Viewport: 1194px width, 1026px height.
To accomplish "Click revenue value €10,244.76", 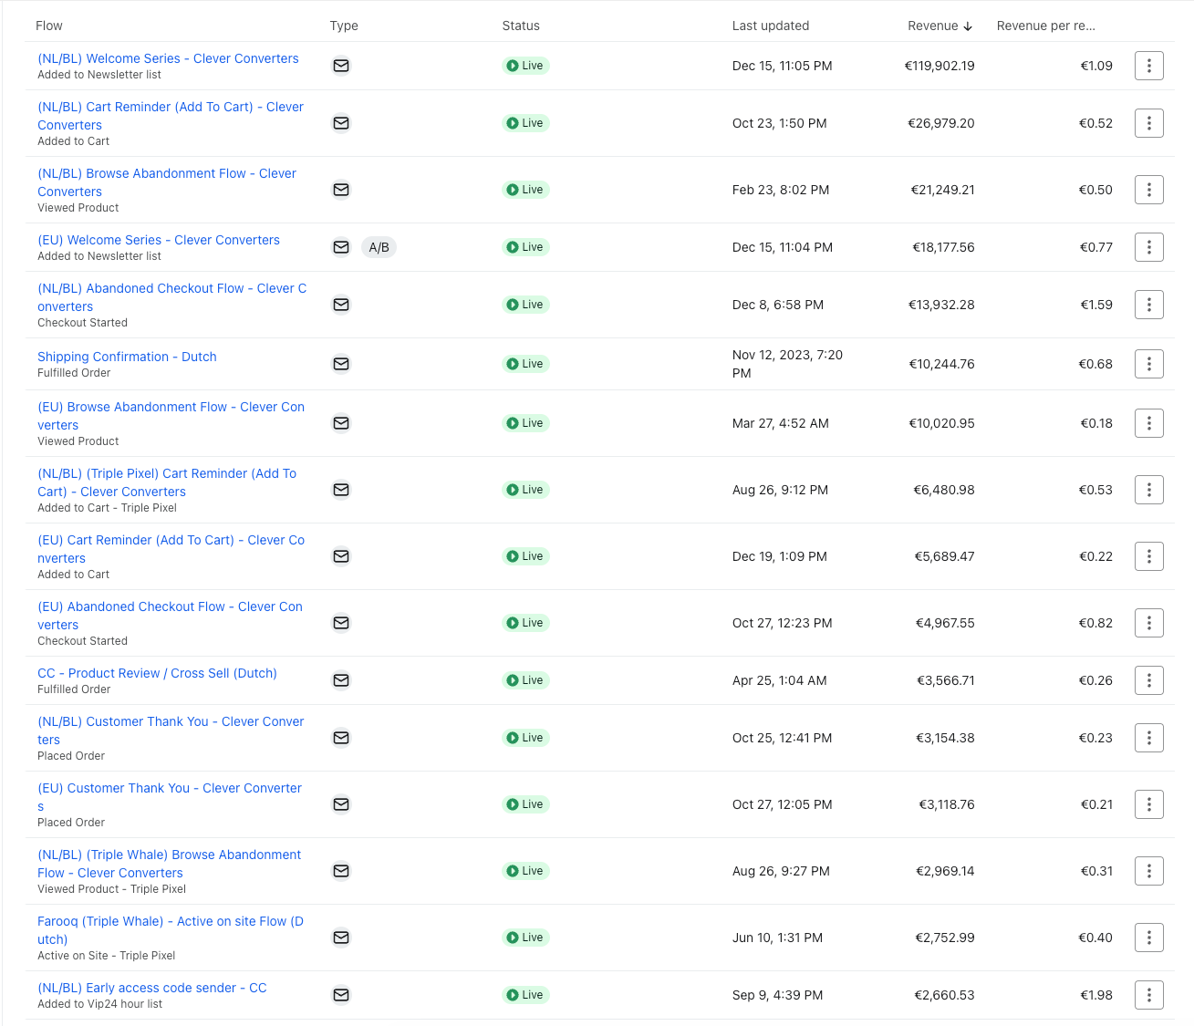I will tap(941, 364).
